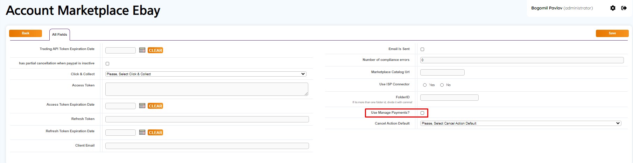Click the Client Email input field
The image size is (633, 163).
[x=207, y=146]
